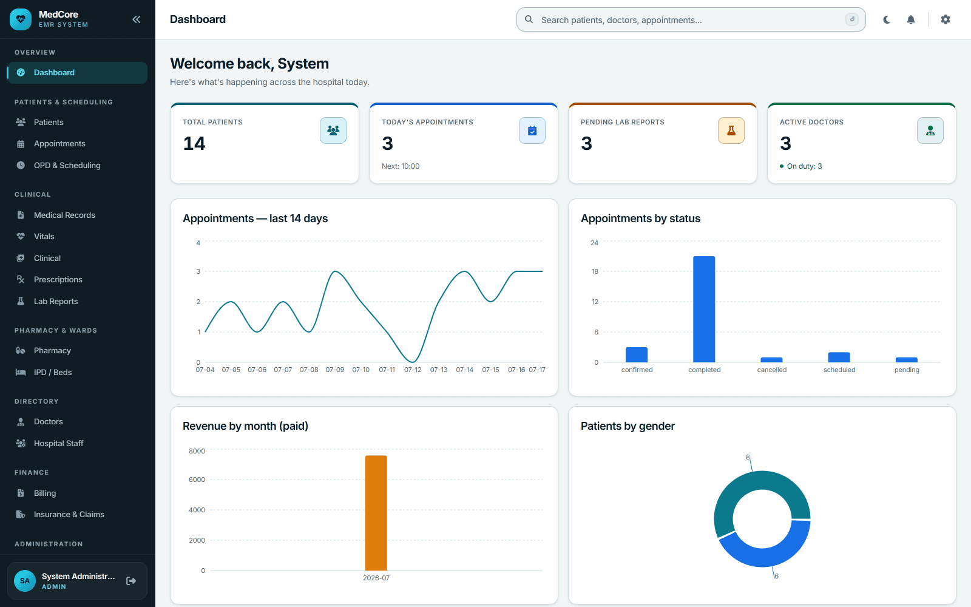Click the Pending Lab Reports flask icon
The width and height of the screenshot is (971, 607).
tap(731, 131)
